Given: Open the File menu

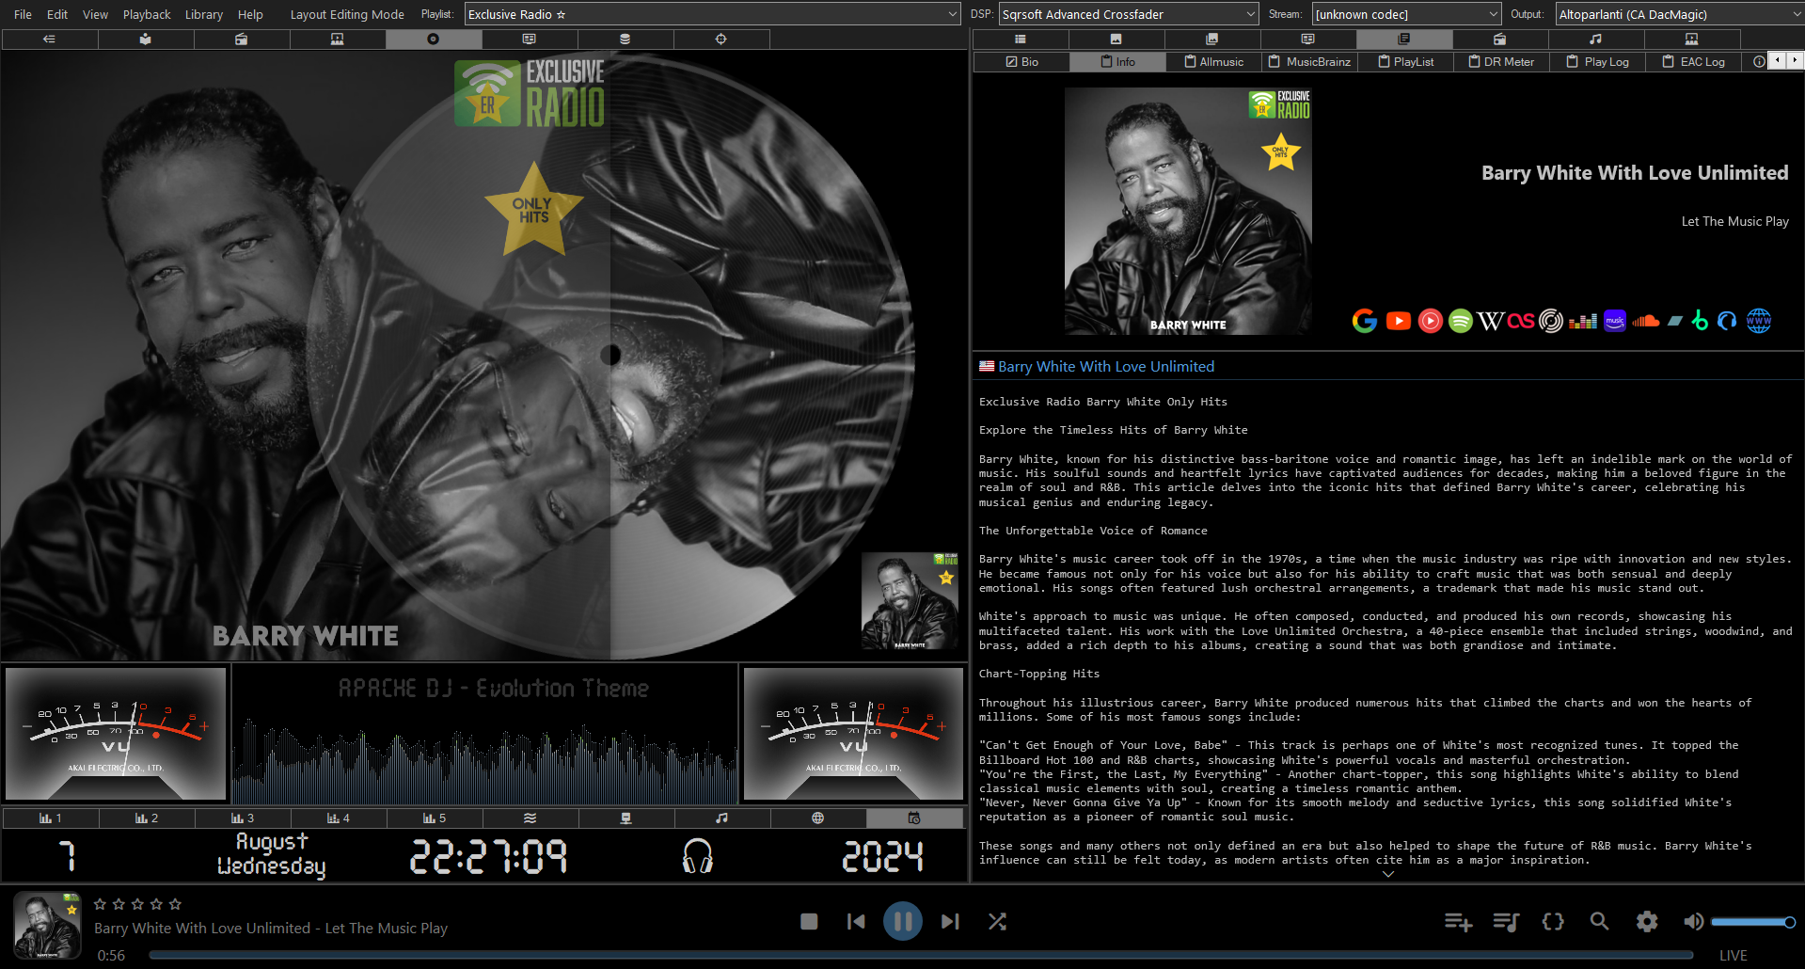Looking at the screenshot, I should pos(23,14).
